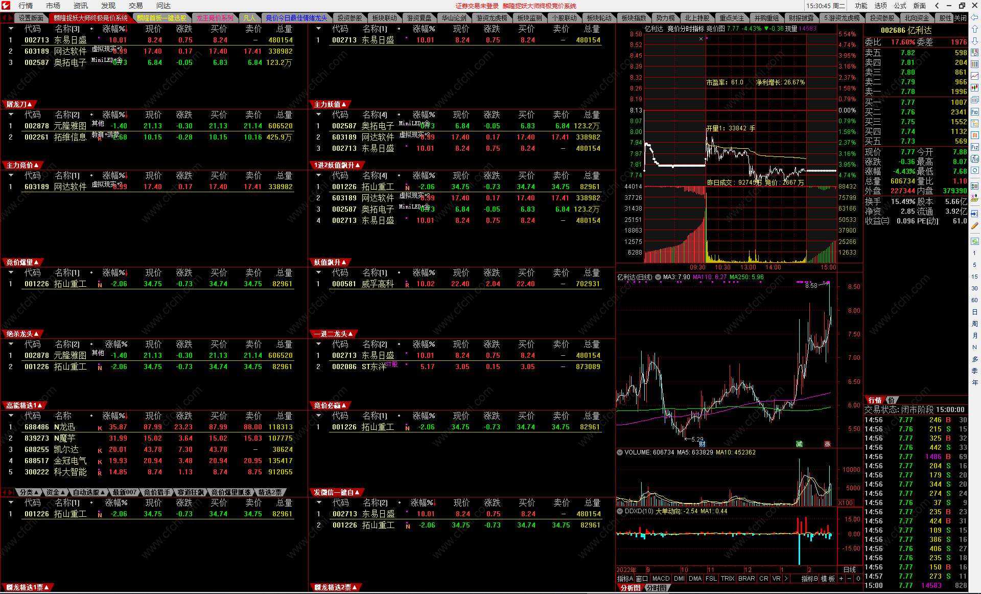Click the 2022年 timeline label
This screenshot has width=981, height=594.
tap(626, 570)
